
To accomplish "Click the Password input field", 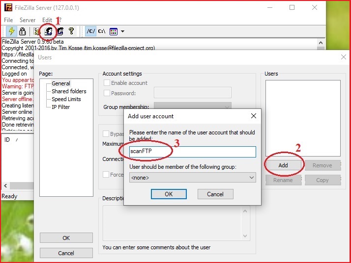I will pyautogui.click(x=193, y=93).
